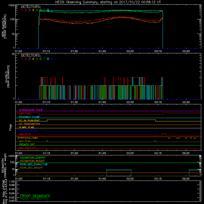Image resolution: width=204 pixels, height=204 pixels.
Task: Click green detector 6 in rear-segments legend
Action: [x=41, y=59]
